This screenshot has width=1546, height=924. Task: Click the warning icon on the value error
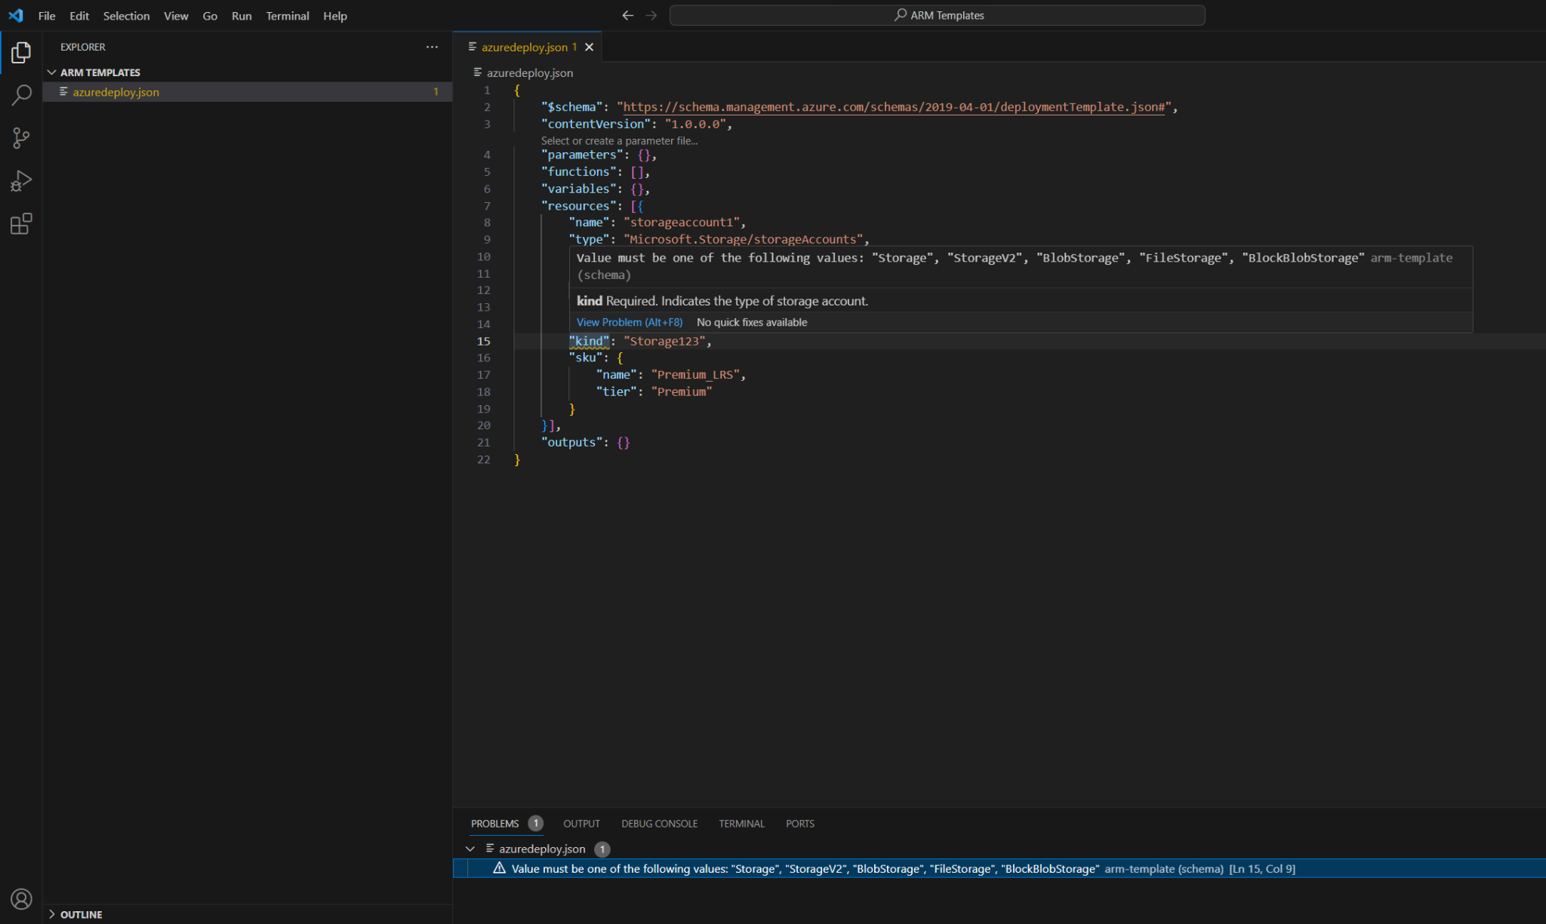tap(498, 868)
